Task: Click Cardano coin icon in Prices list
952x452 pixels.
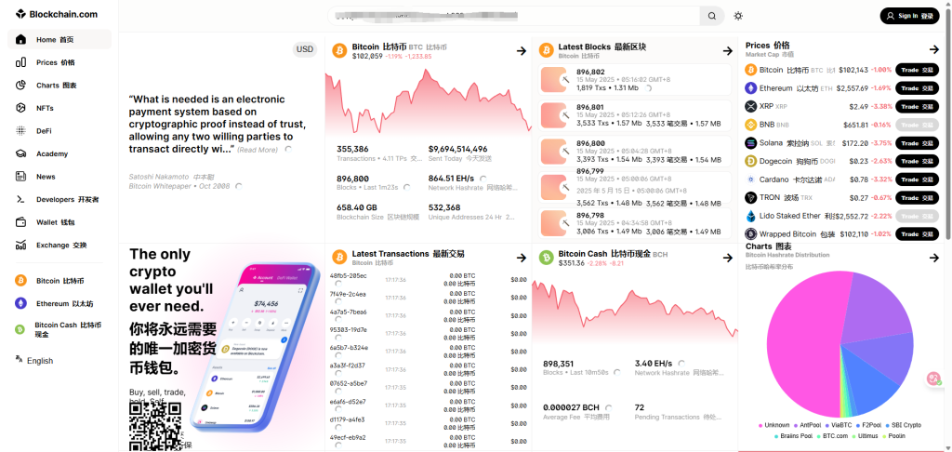Action: [750, 179]
